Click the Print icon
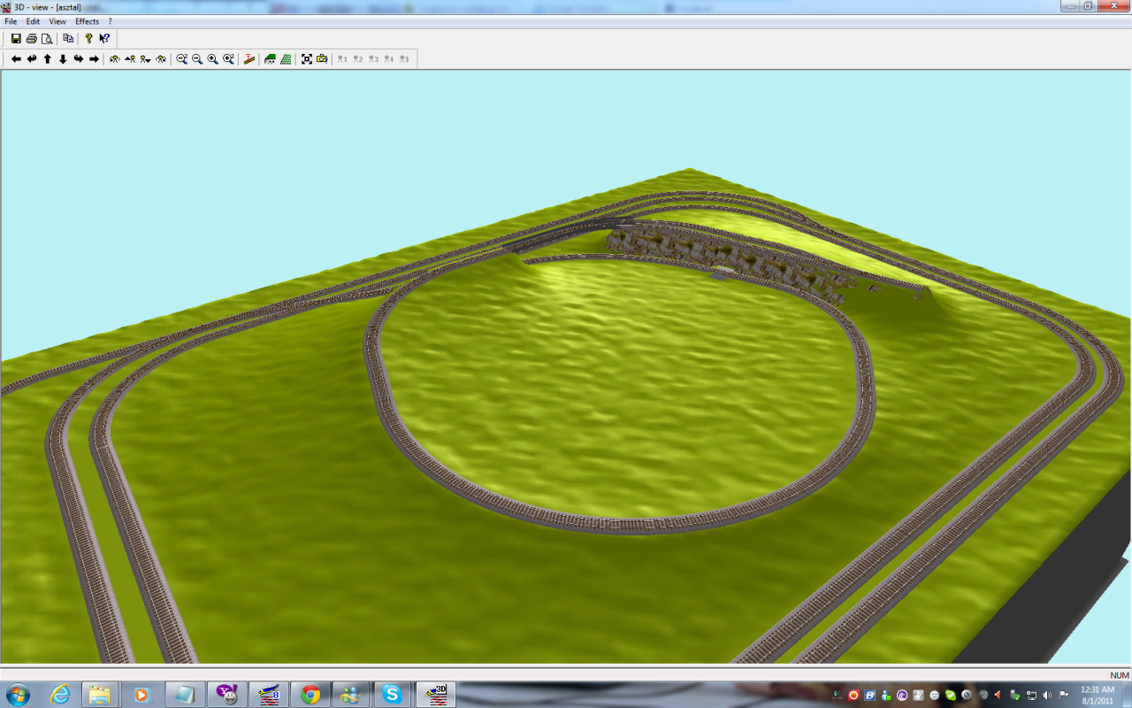 tap(32, 39)
